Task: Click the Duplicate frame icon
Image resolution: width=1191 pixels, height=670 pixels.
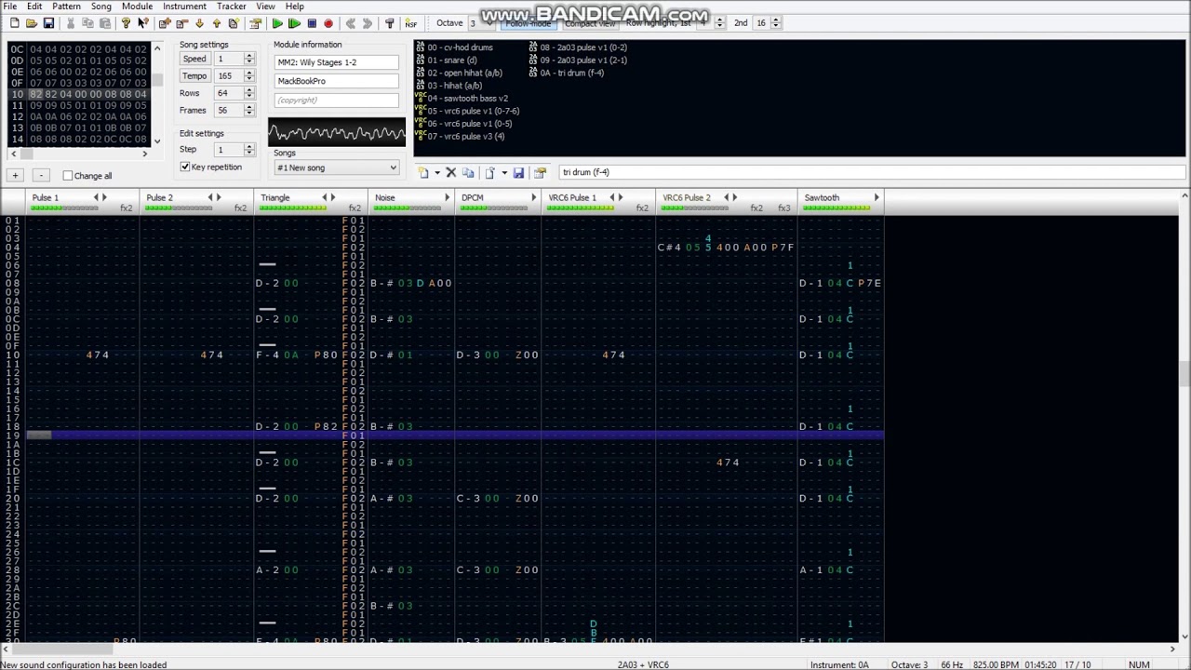Action: [x=234, y=23]
